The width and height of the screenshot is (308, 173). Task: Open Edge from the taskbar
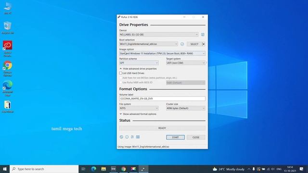coord(93,169)
